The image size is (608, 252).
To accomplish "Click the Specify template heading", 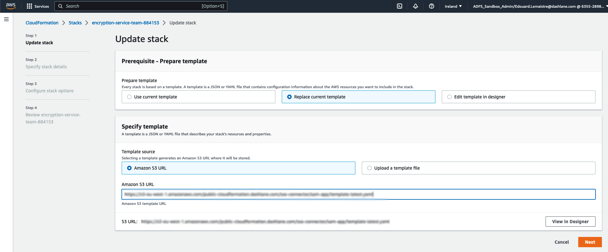I will tap(145, 127).
